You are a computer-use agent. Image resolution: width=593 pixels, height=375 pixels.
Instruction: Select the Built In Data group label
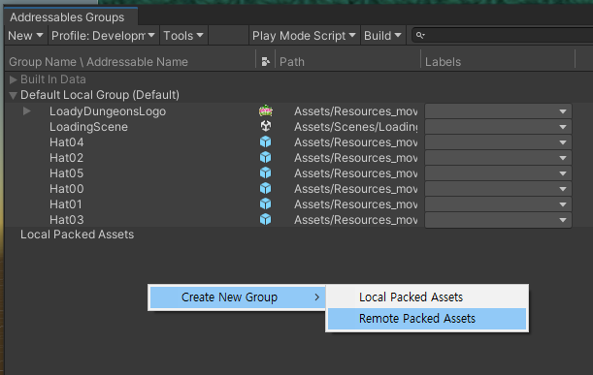click(x=53, y=79)
